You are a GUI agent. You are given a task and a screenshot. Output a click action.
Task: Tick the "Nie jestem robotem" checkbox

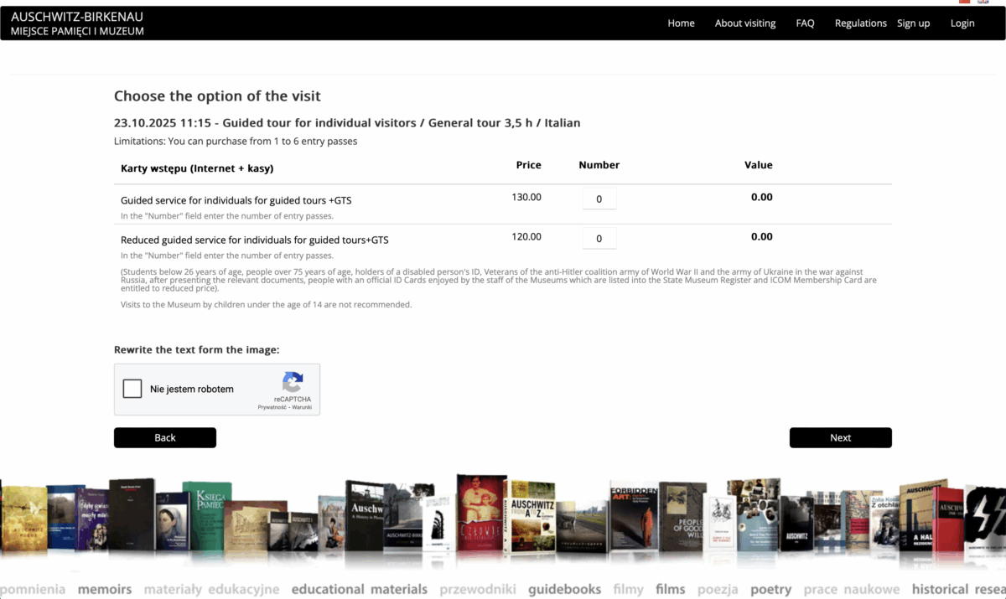(x=132, y=389)
